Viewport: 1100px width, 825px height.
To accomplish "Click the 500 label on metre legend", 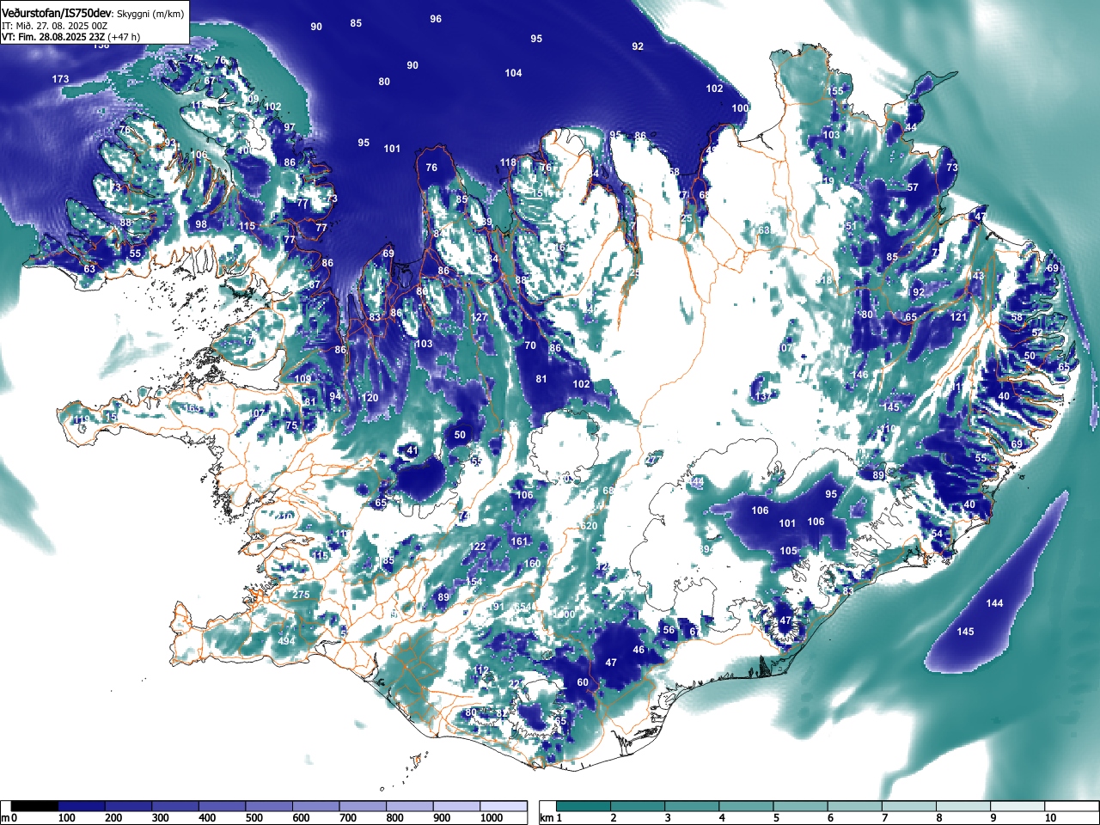I will pyautogui.click(x=254, y=818).
